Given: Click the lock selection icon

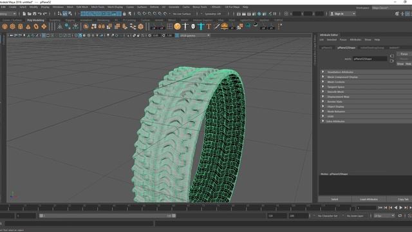Looking at the screenshot, I should coord(124,14).
